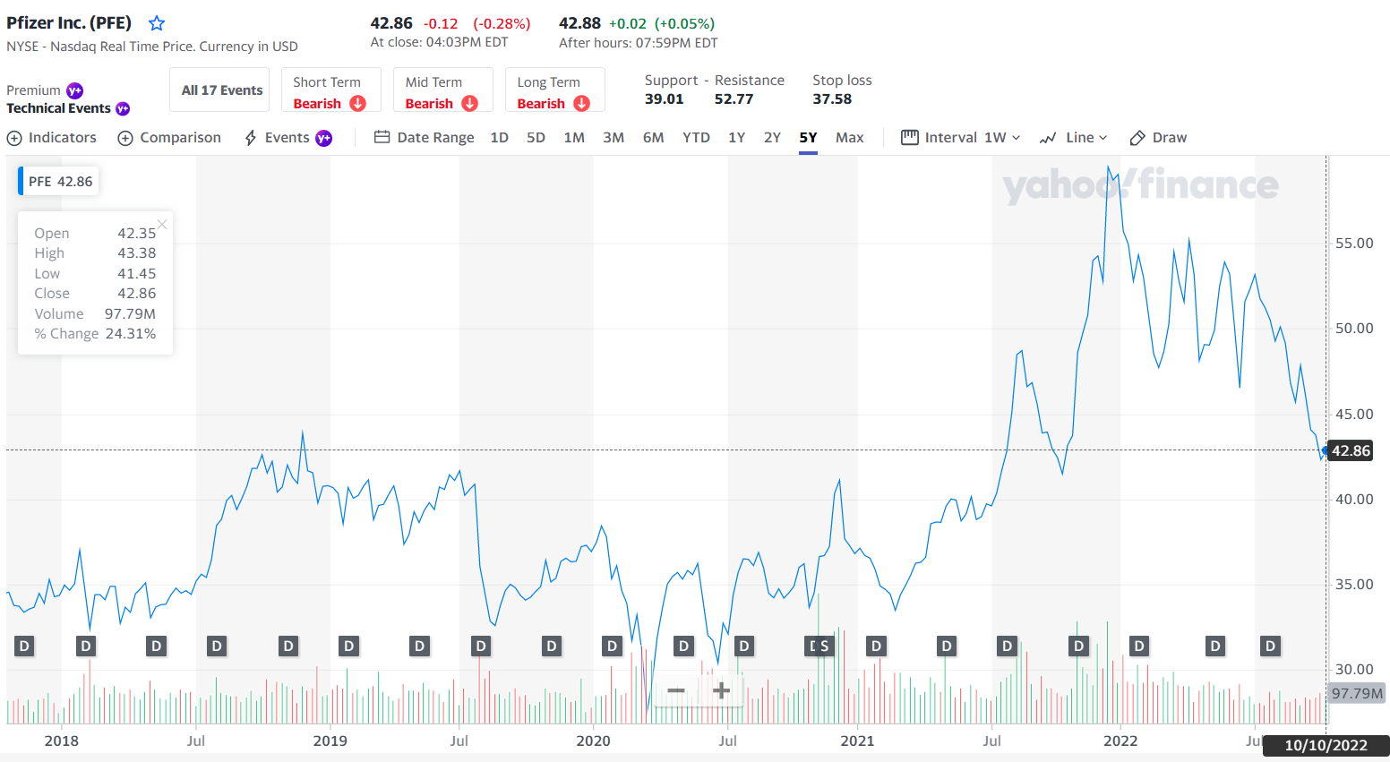Click the calendar icon for Date Range
1390x762 pixels.
382,137
